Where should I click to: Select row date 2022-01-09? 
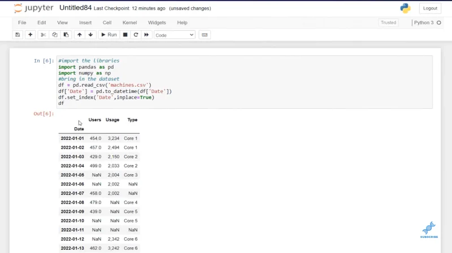pos(72,212)
